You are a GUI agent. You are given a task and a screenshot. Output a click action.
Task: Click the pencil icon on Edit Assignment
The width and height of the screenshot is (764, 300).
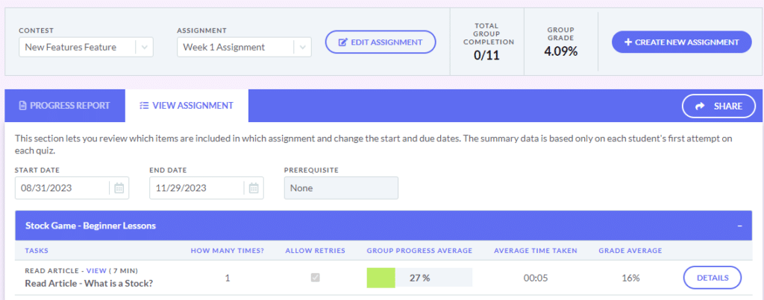pyautogui.click(x=343, y=42)
